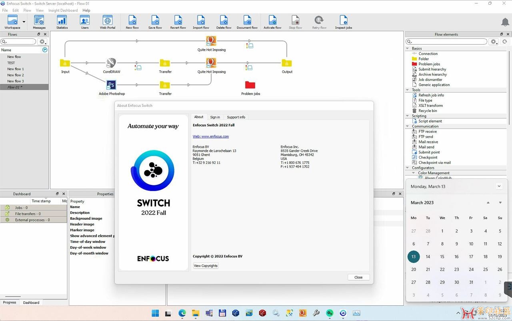The image size is (512, 321).
Task: Launch the Web Portal
Action: (x=108, y=22)
